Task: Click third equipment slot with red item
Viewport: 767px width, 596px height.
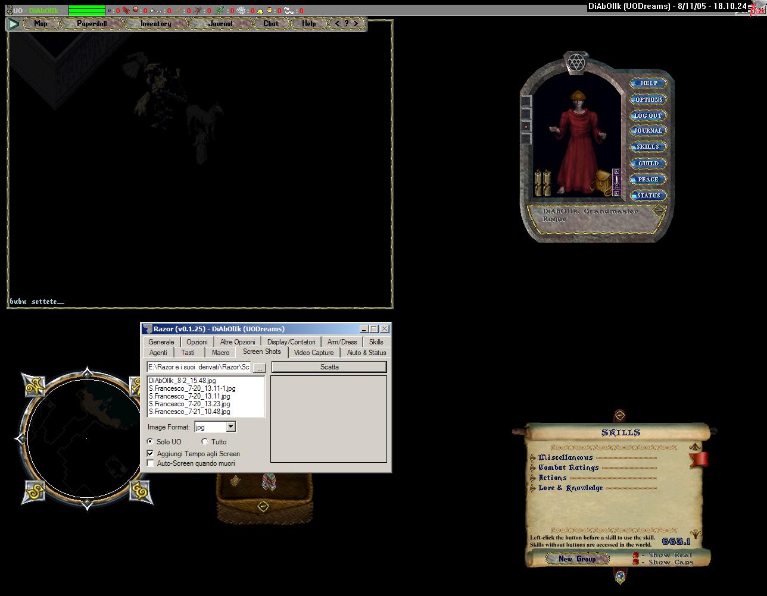Action: click(526, 126)
